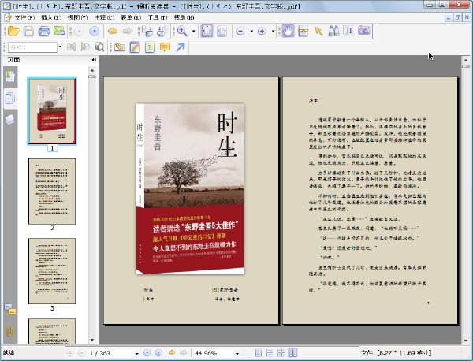Select the text box annotation tool

click(x=150, y=47)
